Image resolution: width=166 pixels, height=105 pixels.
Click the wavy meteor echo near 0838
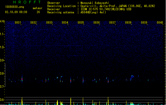click(132, 78)
